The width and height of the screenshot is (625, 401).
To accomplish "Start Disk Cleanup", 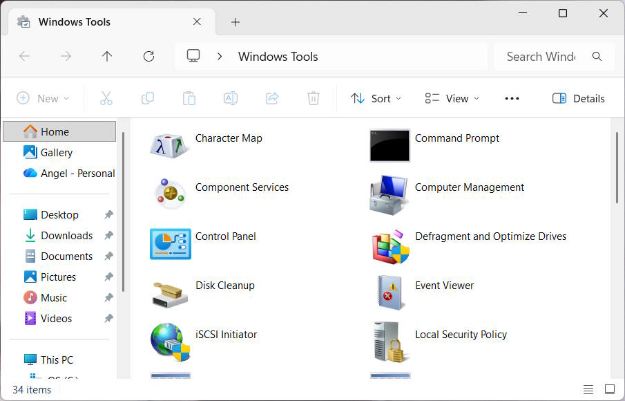I will [x=224, y=285].
